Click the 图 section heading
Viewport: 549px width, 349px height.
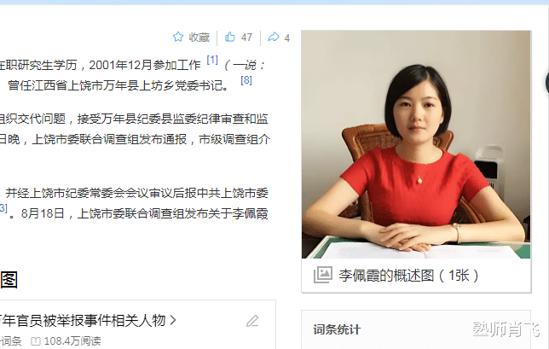click(x=9, y=280)
